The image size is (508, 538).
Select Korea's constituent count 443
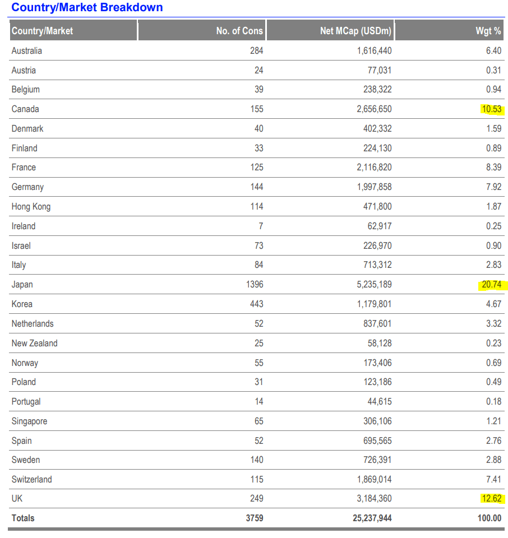click(257, 304)
